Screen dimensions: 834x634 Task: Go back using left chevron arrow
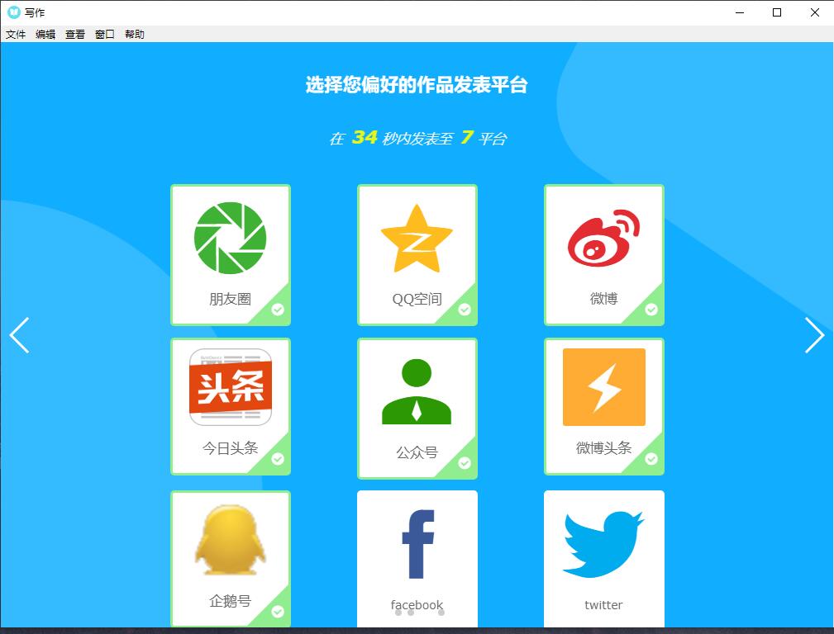19,335
